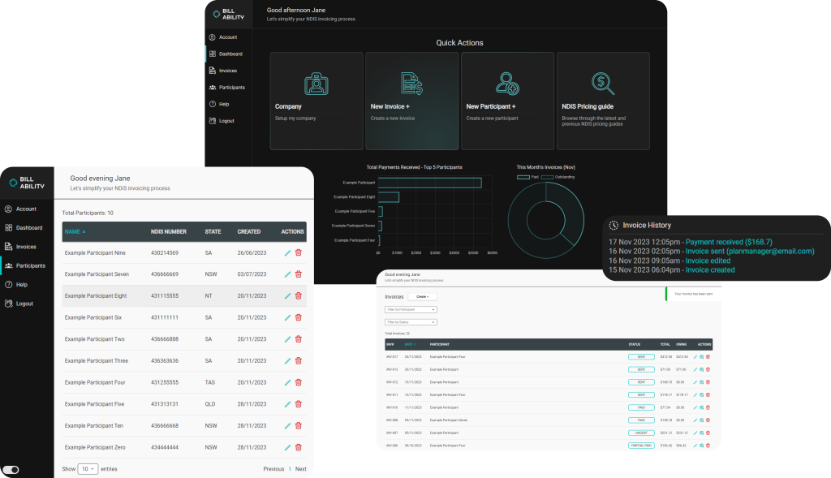The image size is (831, 478).
Task: Select Dashboard from the sidebar menu
Action: coord(10,227)
